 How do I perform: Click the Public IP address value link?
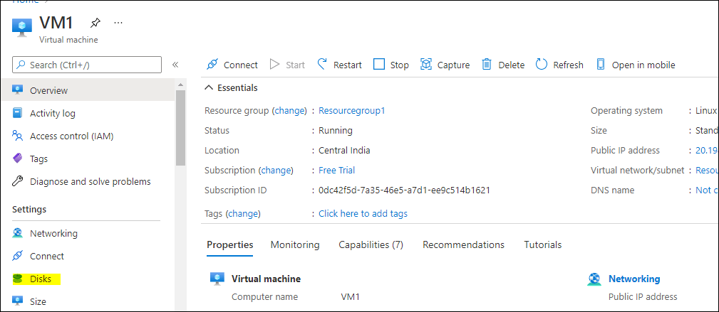pos(707,150)
